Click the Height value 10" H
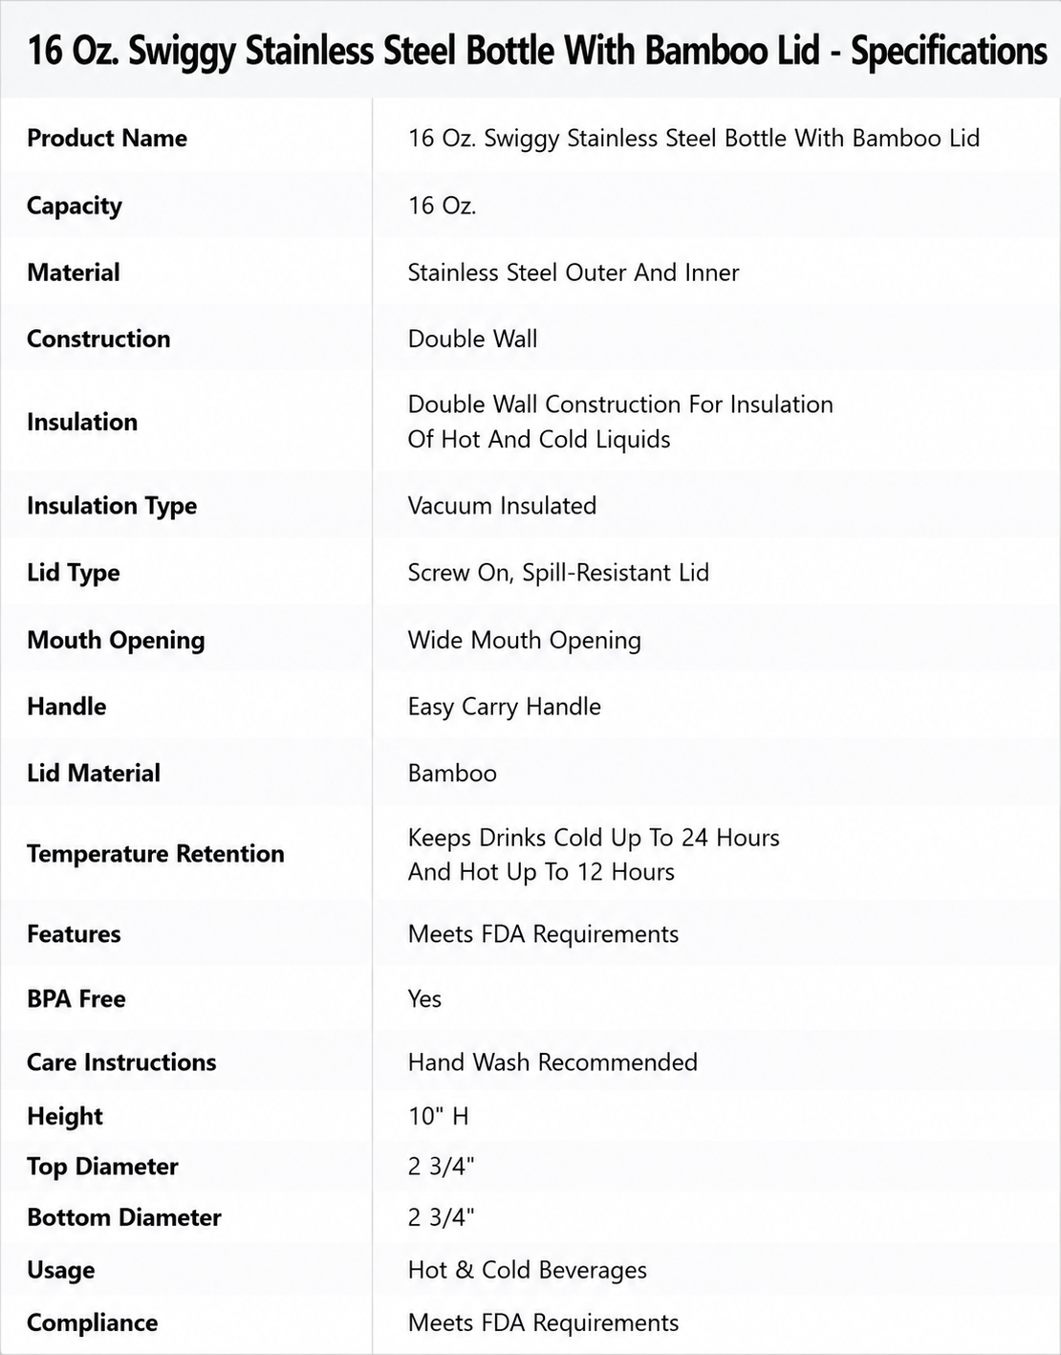The image size is (1061, 1355). click(439, 1116)
